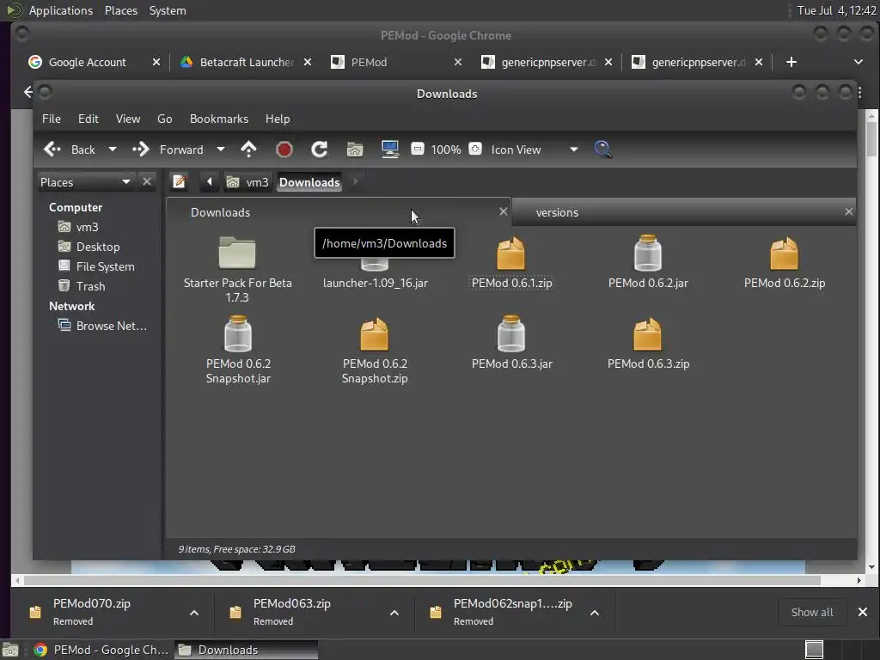Open the Chrome tab search chevron
The height and width of the screenshot is (660, 880).
click(859, 62)
